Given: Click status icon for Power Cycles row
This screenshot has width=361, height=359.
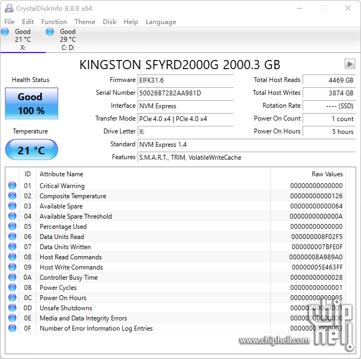Looking at the screenshot, I should coord(12,287).
